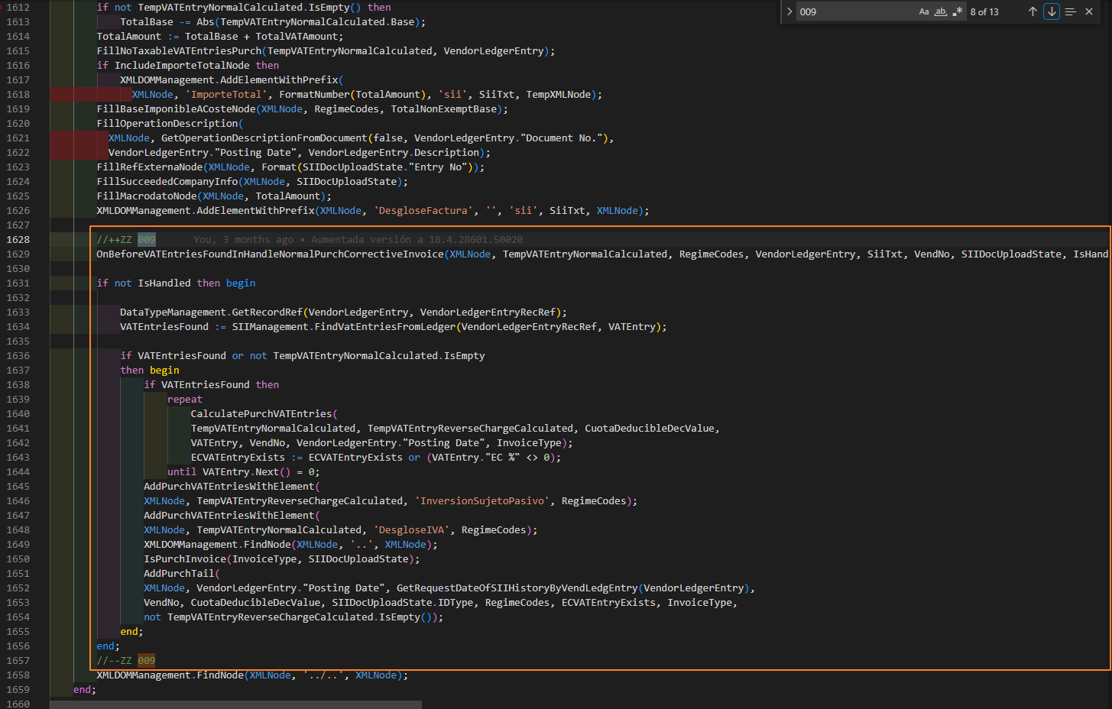Go to the next search match
The image size is (1112, 709).
pos(1052,11)
